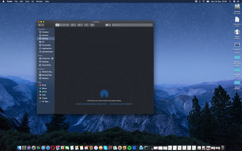
Task: Select AirDrop in the sidebar
Action: click(46, 38)
